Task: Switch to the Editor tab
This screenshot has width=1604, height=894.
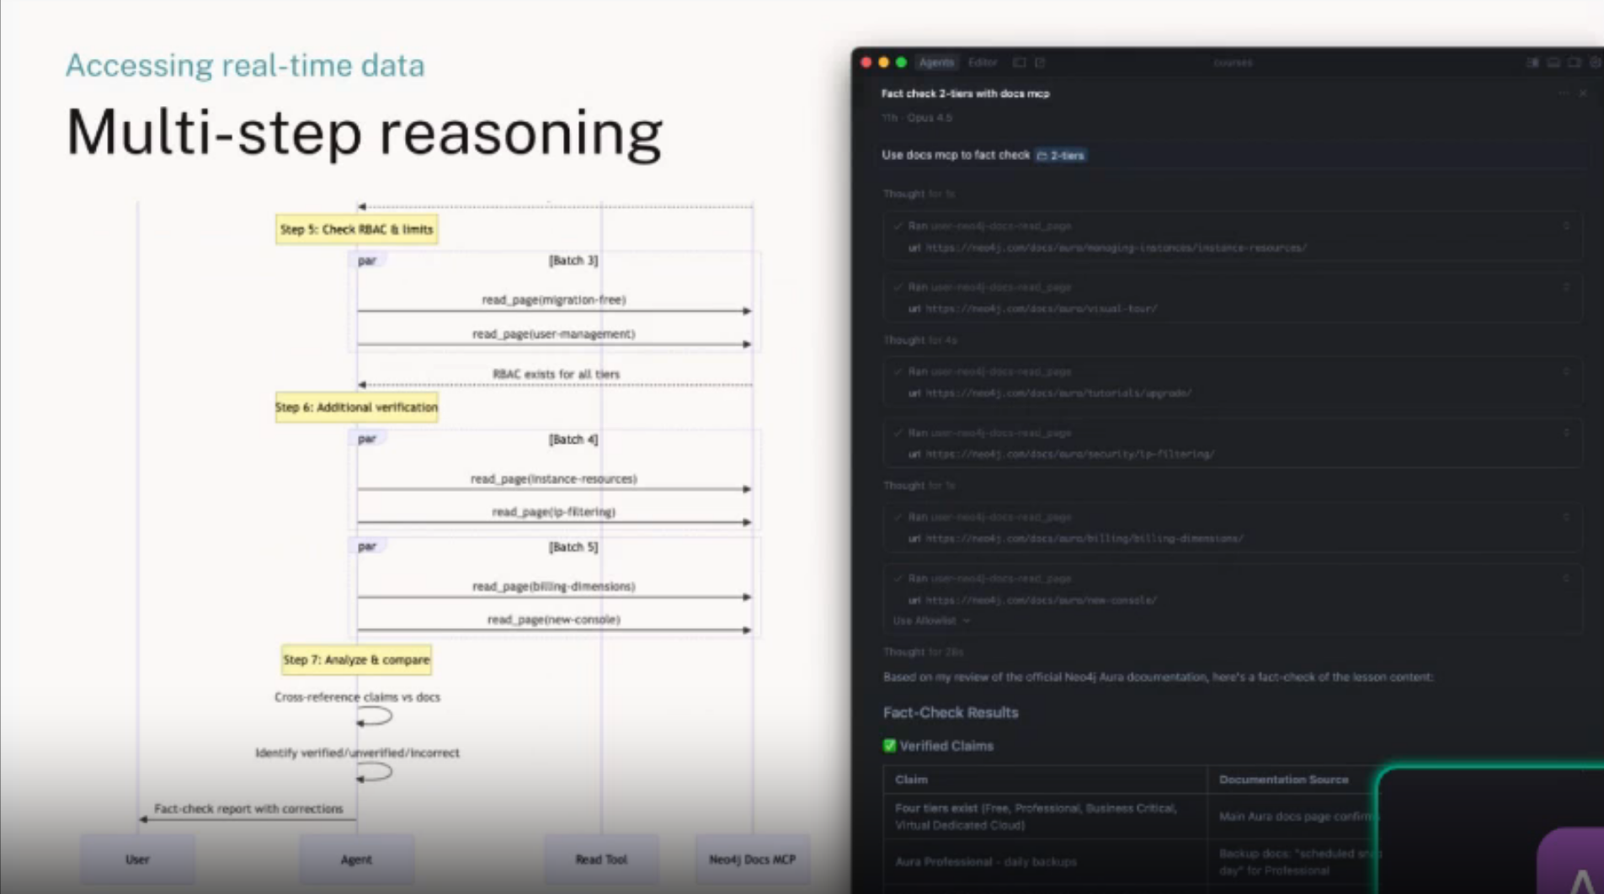Action: (x=982, y=62)
